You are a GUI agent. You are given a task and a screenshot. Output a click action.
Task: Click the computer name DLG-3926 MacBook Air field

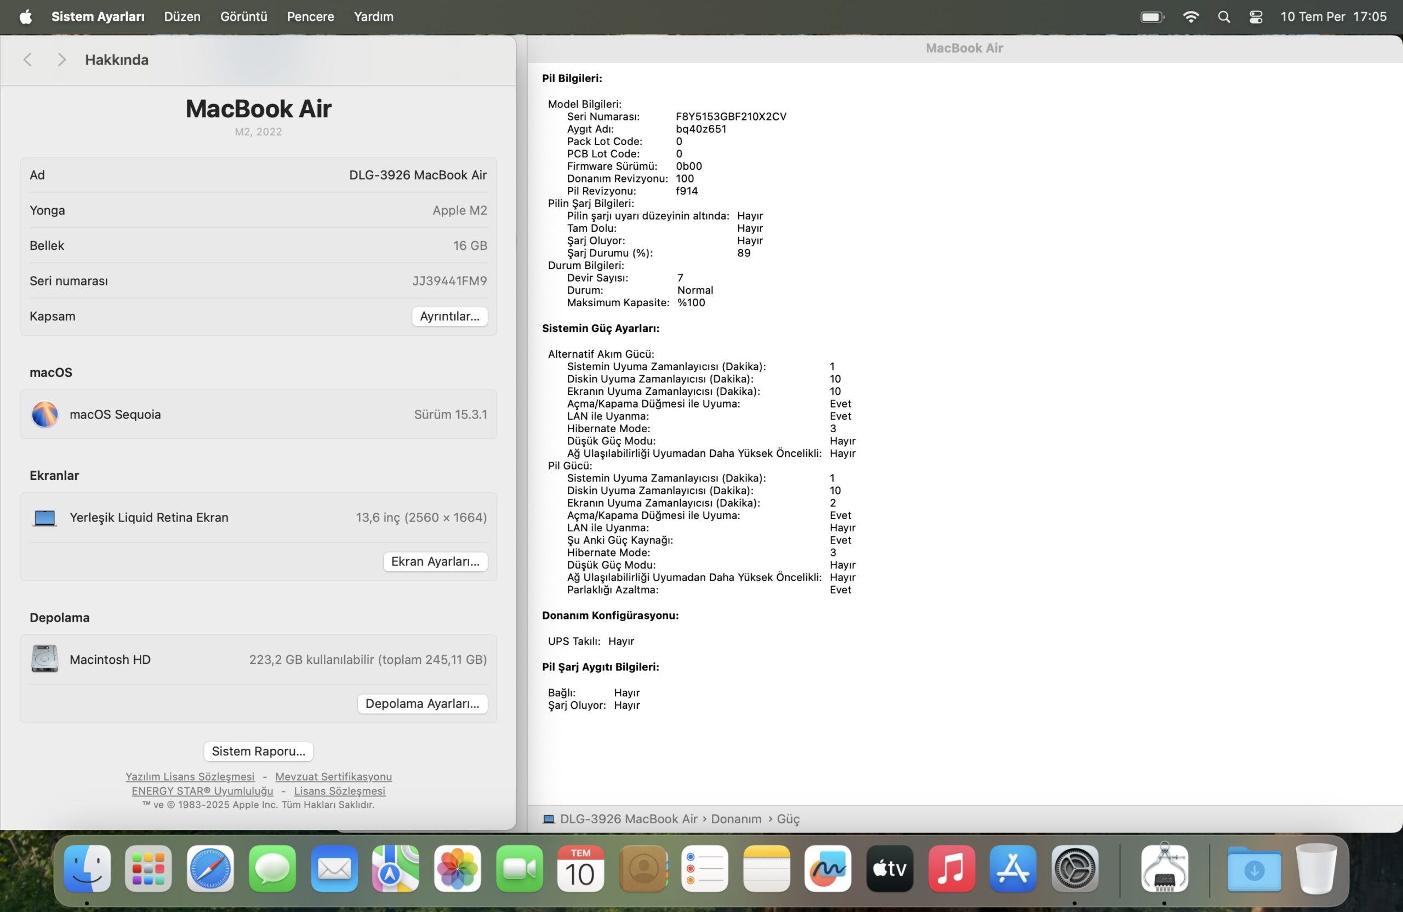click(x=258, y=175)
